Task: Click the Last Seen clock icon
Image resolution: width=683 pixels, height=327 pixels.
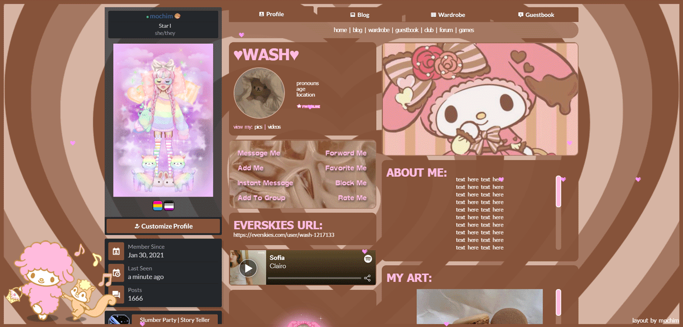Action: click(116, 272)
